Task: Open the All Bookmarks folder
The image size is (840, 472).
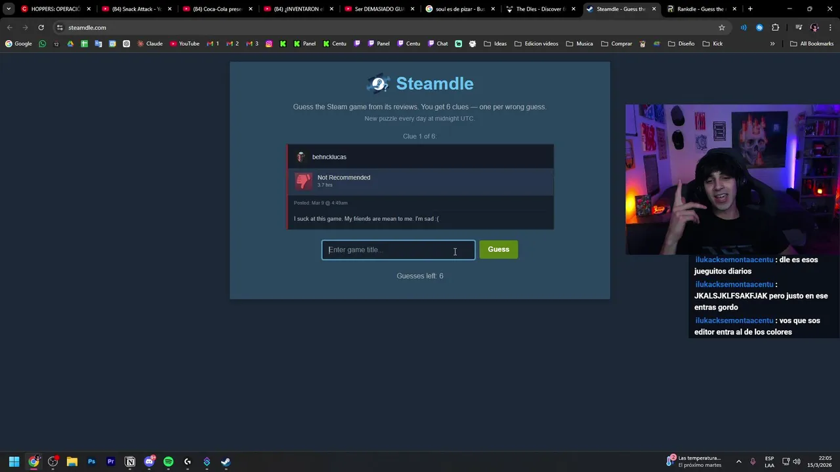Action: (x=812, y=44)
